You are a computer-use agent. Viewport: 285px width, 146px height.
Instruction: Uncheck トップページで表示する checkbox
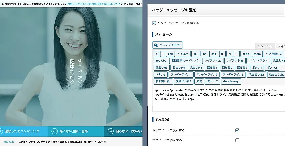(x=237, y=130)
